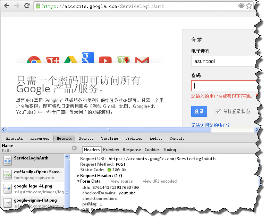Click ServiceLoginAuth document file icon

click(8, 160)
